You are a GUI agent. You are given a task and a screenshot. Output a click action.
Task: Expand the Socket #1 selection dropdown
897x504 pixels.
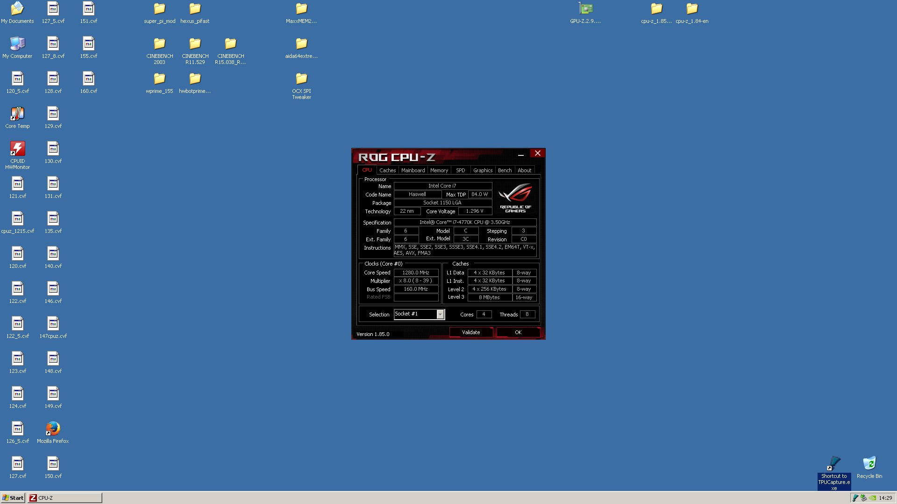440,315
